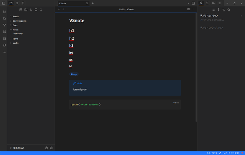The width and height of the screenshot is (245, 155).
Task: Expand the リンクされていないメンション section
Action: 212,28
